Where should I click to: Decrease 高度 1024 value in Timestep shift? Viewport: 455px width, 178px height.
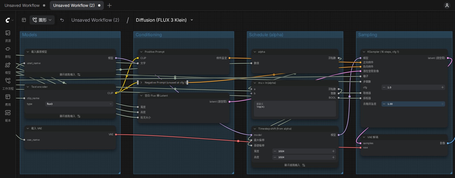click(x=275, y=157)
